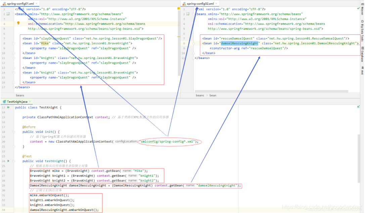Click the line 17 closing beans tag
Image resolution: width=365 pixels, height=213 pixels.
pos(22,87)
